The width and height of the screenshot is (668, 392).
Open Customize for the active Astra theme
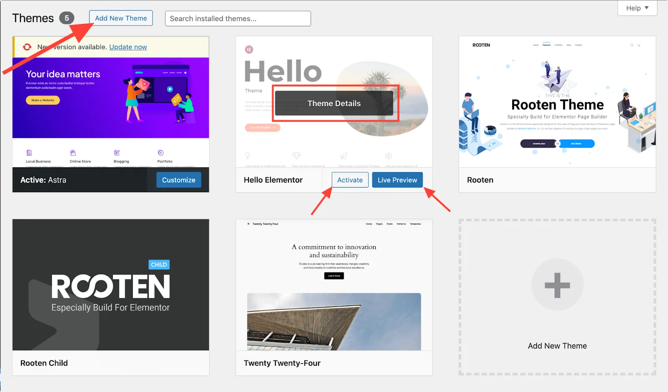click(x=179, y=180)
